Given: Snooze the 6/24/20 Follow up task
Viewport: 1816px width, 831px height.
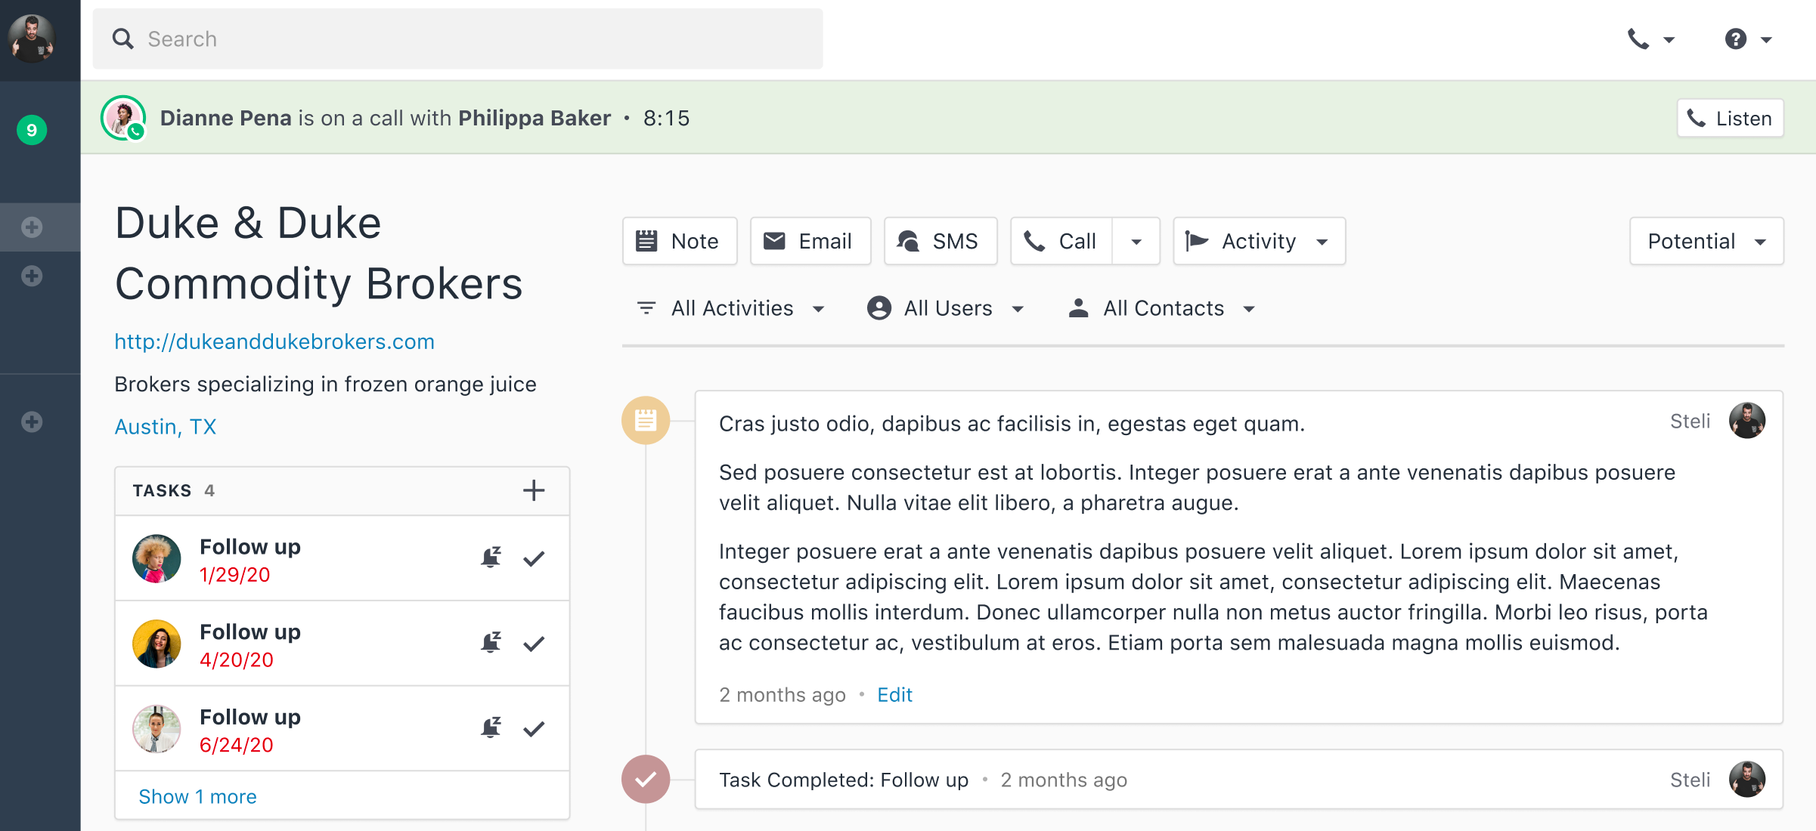Looking at the screenshot, I should click(491, 728).
